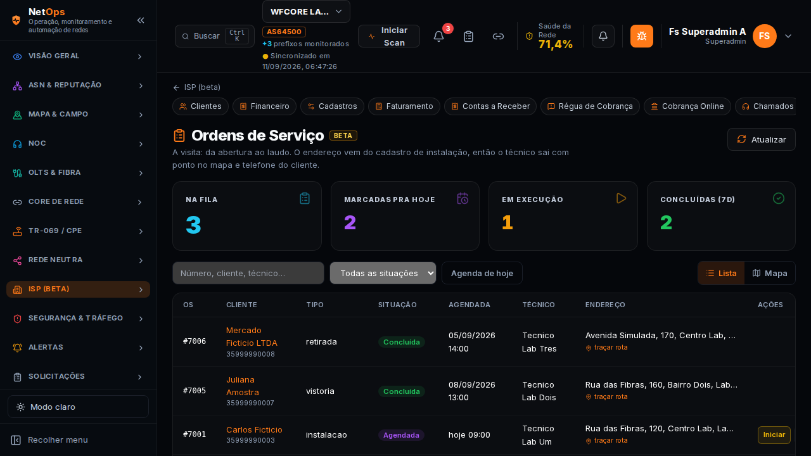
Task: Click Iniciar for order #7001
Action: point(774,435)
